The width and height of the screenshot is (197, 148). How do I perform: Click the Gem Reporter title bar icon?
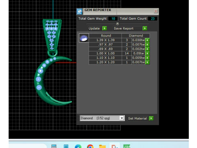(x=80, y=12)
